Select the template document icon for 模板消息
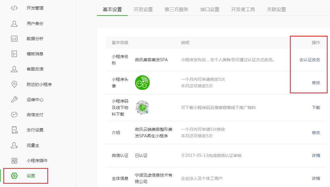Image resolution: width=330 pixels, height=187 pixels. click(14, 54)
